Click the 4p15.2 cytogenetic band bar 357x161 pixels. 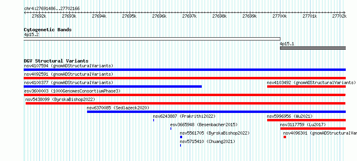(152, 39)
